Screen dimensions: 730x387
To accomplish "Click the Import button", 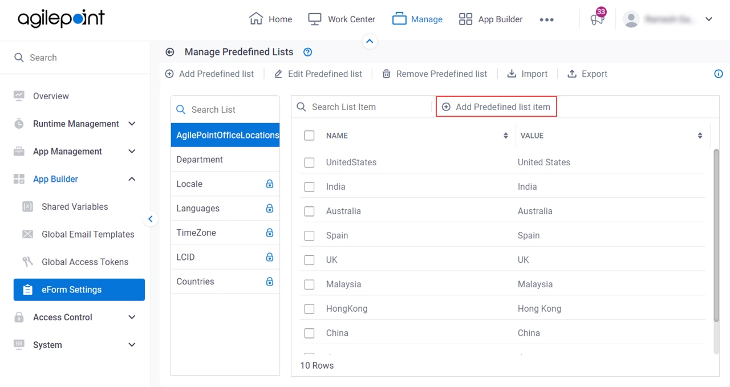I will point(528,74).
